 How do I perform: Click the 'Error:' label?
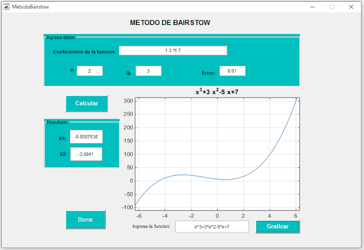pos(209,73)
